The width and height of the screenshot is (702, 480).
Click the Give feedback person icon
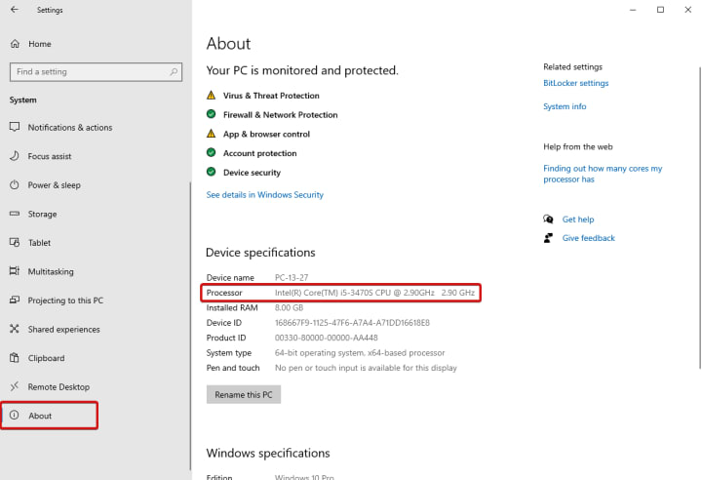click(x=548, y=238)
